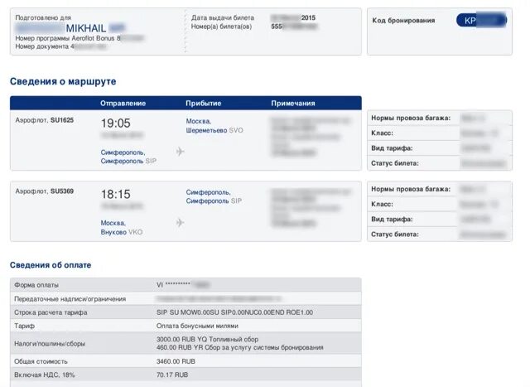Click the Строка расчета тарифа value

(x=234, y=312)
